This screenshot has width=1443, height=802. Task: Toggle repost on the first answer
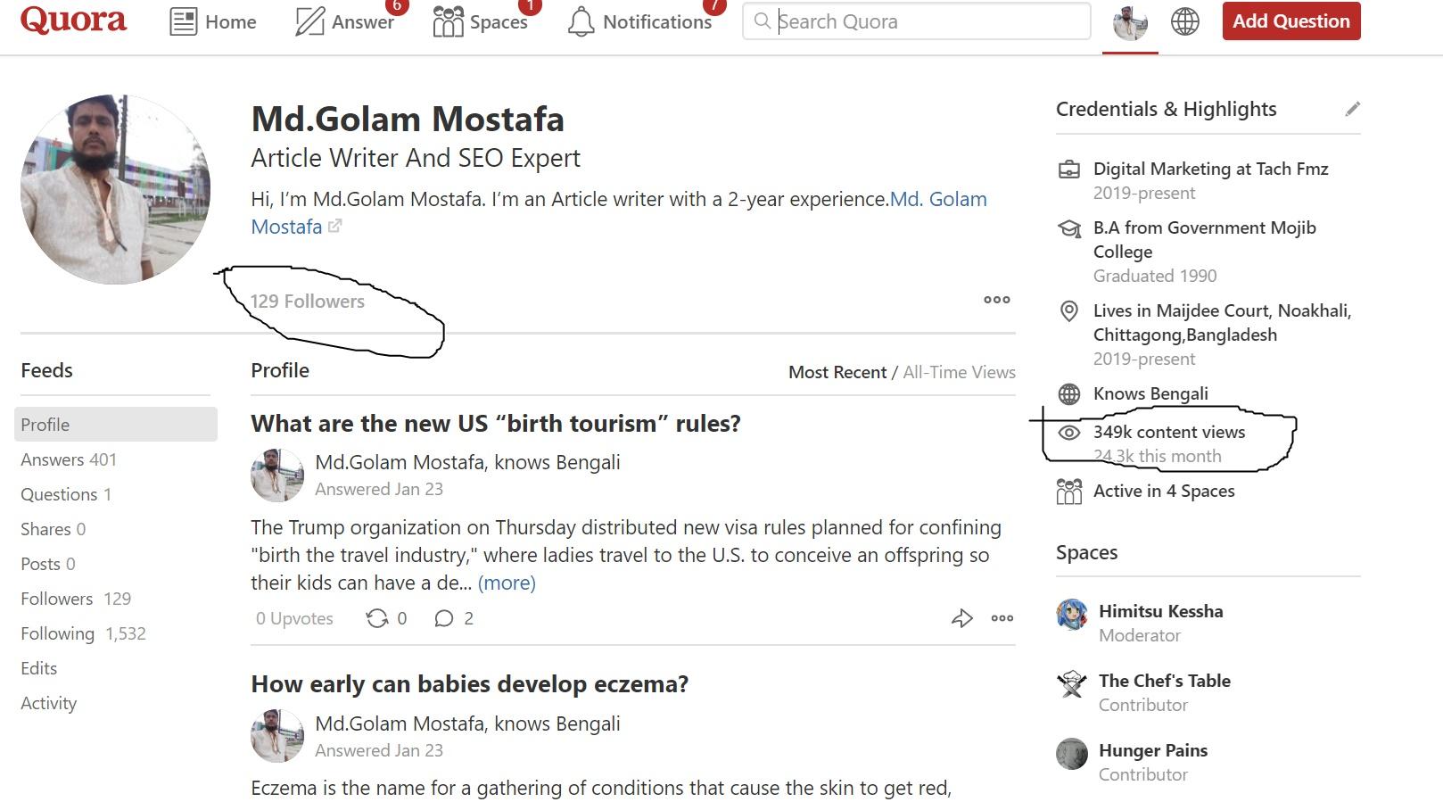pyautogui.click(x=378, y=617)
